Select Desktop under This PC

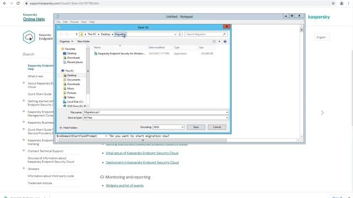[72, 75]
